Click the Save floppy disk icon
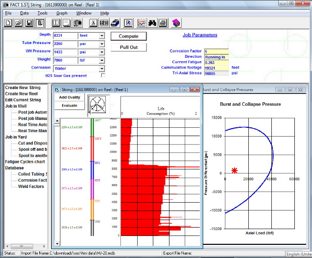Viewport: 312px width, 258px height. pos(29,23)
